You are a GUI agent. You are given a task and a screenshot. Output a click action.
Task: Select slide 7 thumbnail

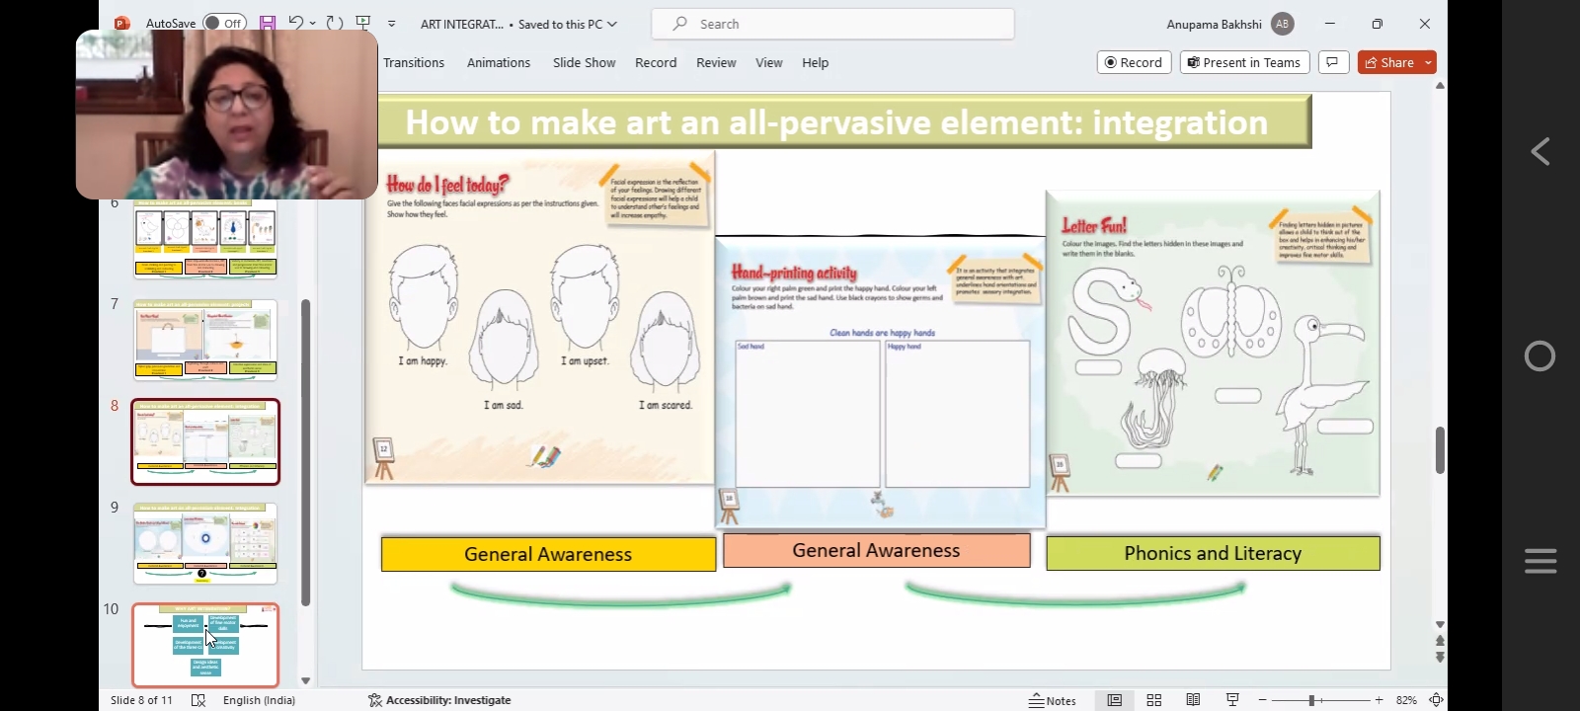[x=205, y=340]
